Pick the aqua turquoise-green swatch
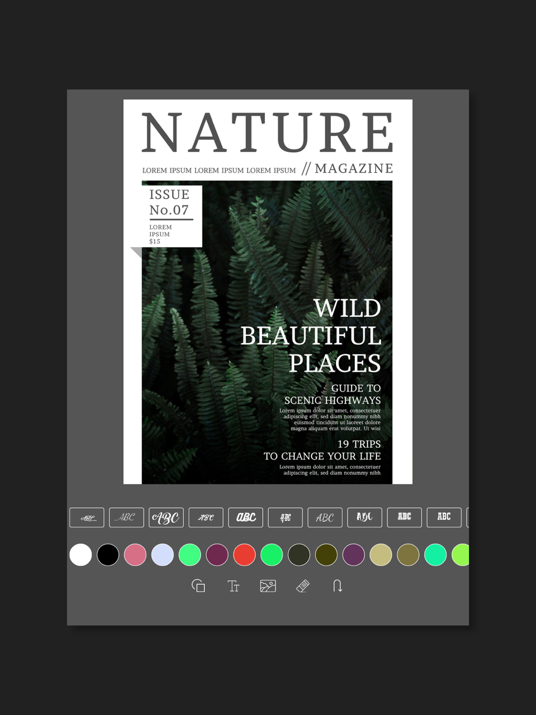 tap(436, 555)
